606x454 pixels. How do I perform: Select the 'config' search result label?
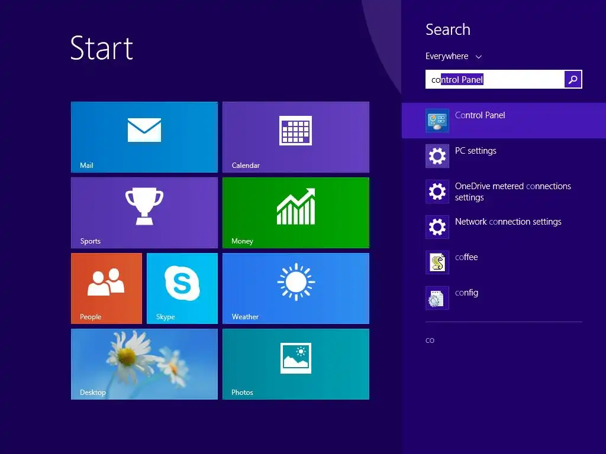pyautogui.click(x=466, y=293)
